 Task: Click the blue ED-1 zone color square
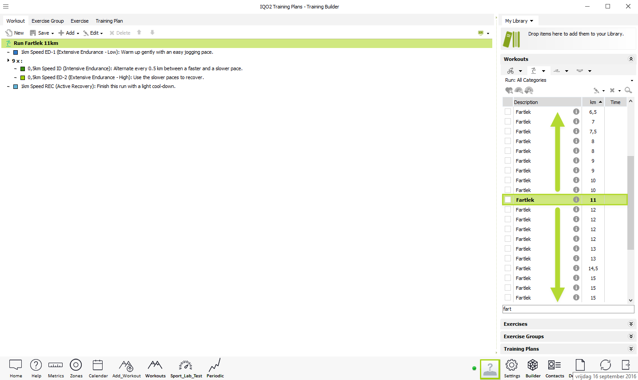16,52
